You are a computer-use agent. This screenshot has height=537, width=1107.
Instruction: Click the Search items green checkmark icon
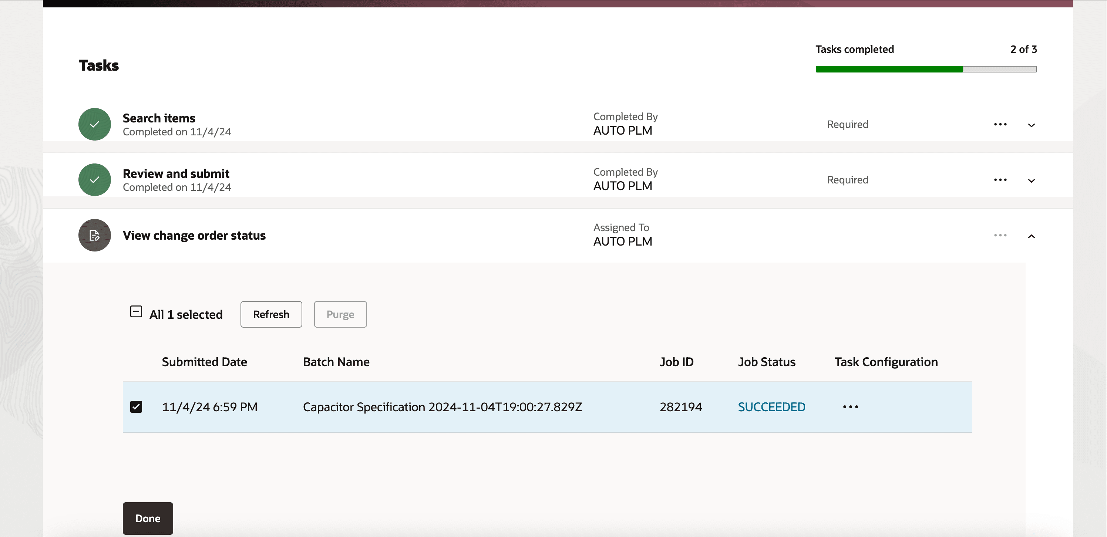point(95,124)
